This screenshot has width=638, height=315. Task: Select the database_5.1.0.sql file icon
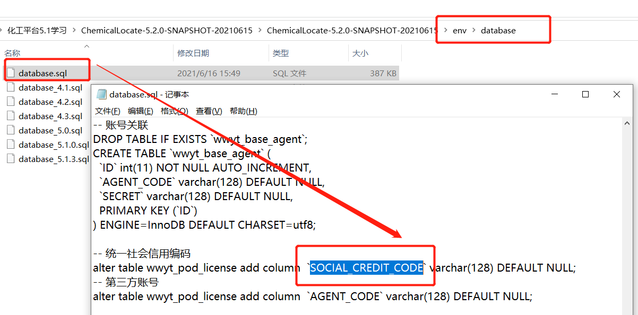pos(11,145)
